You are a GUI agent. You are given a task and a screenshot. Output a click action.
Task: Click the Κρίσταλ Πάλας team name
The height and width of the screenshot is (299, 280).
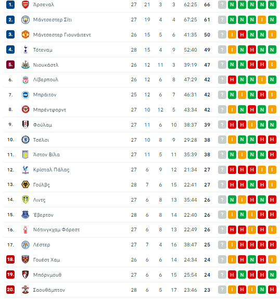coord(51,170)
